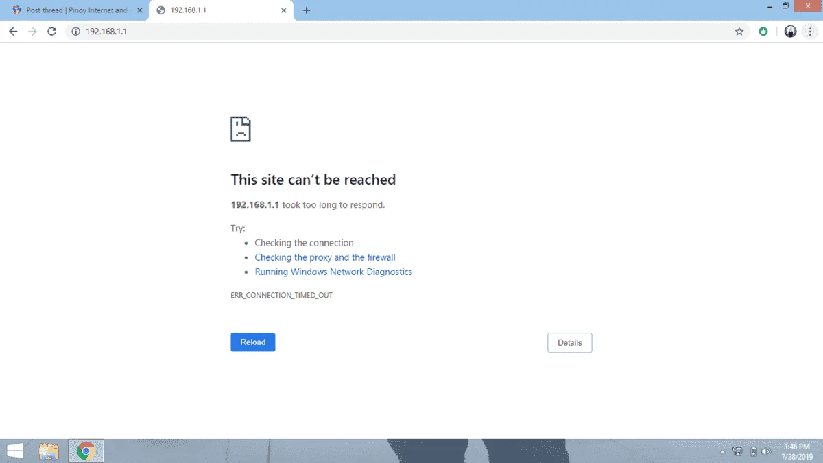Bookmark this page with the star icon

(739, 32)
